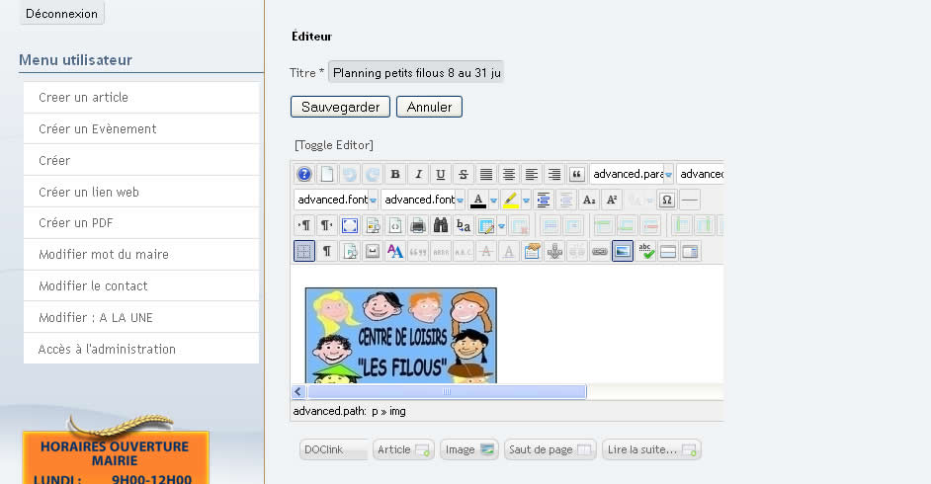Click the yellow highlight color swatch
The height and width of the screenshot is (484, 931).
click(x=510, y=200)
